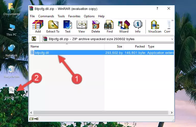Click the archive path field
196x127 pixels.
(108, 39)
